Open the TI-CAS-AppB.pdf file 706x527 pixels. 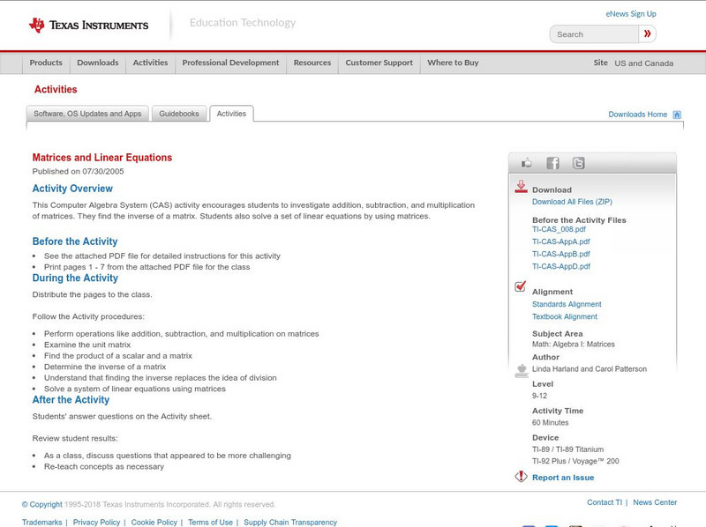pyautogui.click(x=561, y=254)
